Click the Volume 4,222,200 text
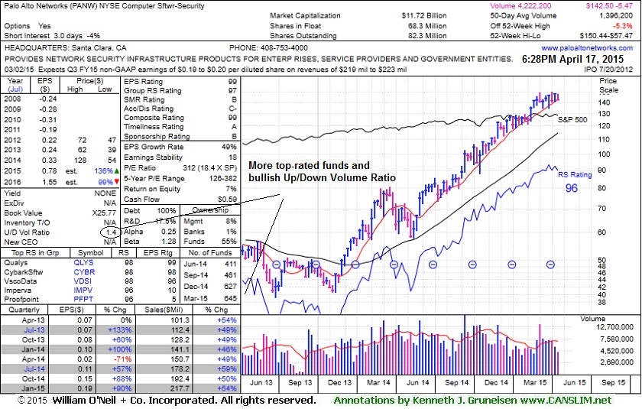The image size is (642, 409). pos(520,5)
